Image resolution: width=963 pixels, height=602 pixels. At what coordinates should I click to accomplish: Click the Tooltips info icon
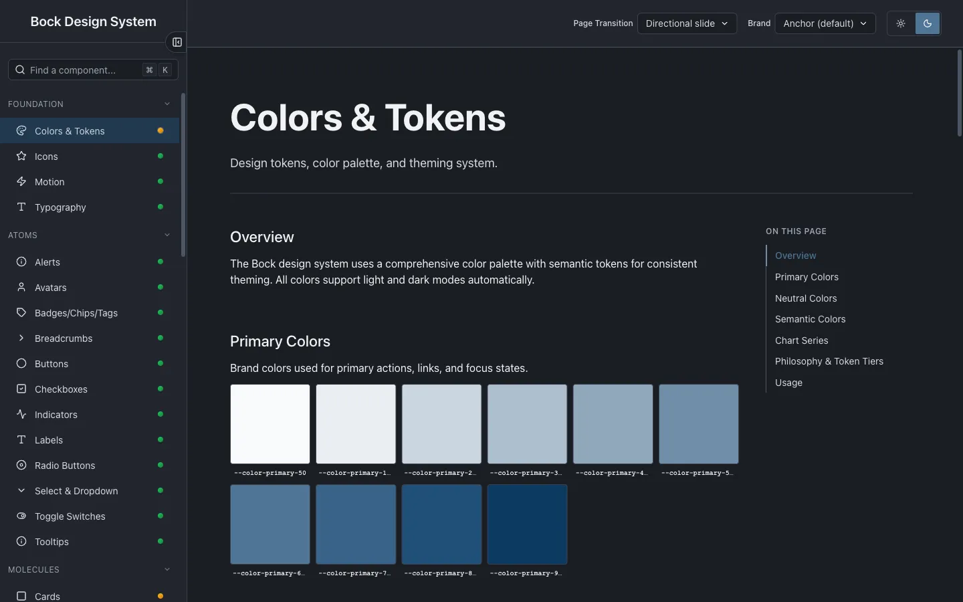click(21, 541)
